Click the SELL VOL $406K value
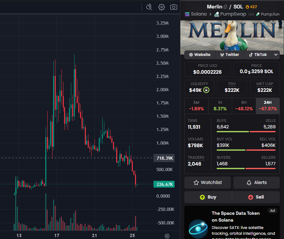 [x=268, y=145]
